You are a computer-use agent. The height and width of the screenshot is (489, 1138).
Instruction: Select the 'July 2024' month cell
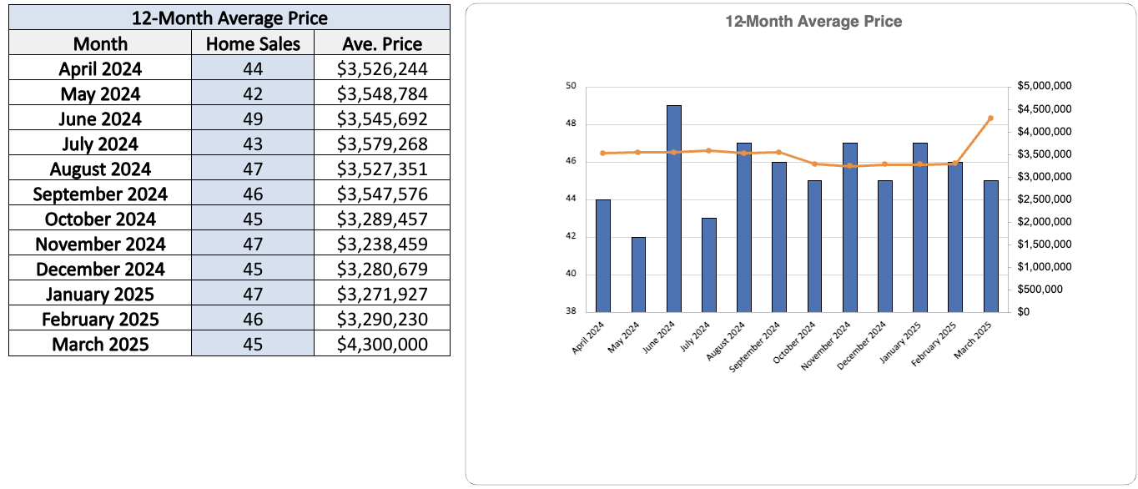[100, 144]
